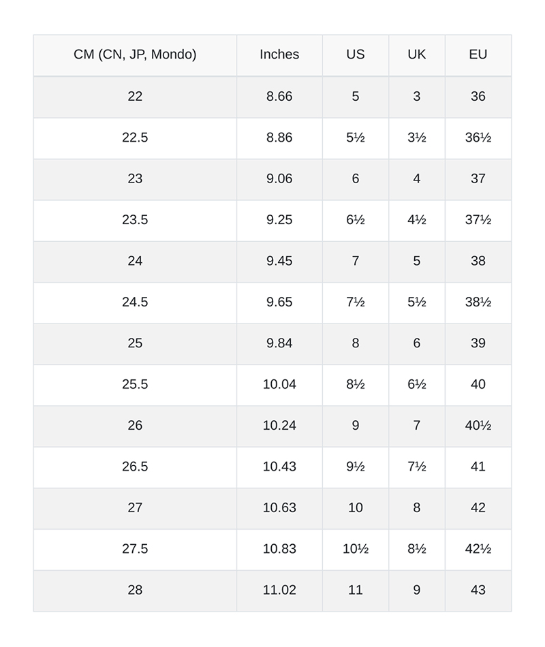Click the 27.5 CM cell
This screenshot has height=647, width=545.
pyautogui.click(x=135, y=549)
